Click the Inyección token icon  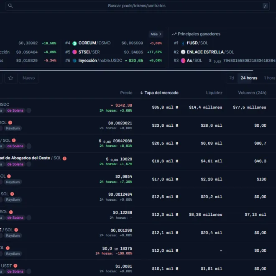point(74,61)
